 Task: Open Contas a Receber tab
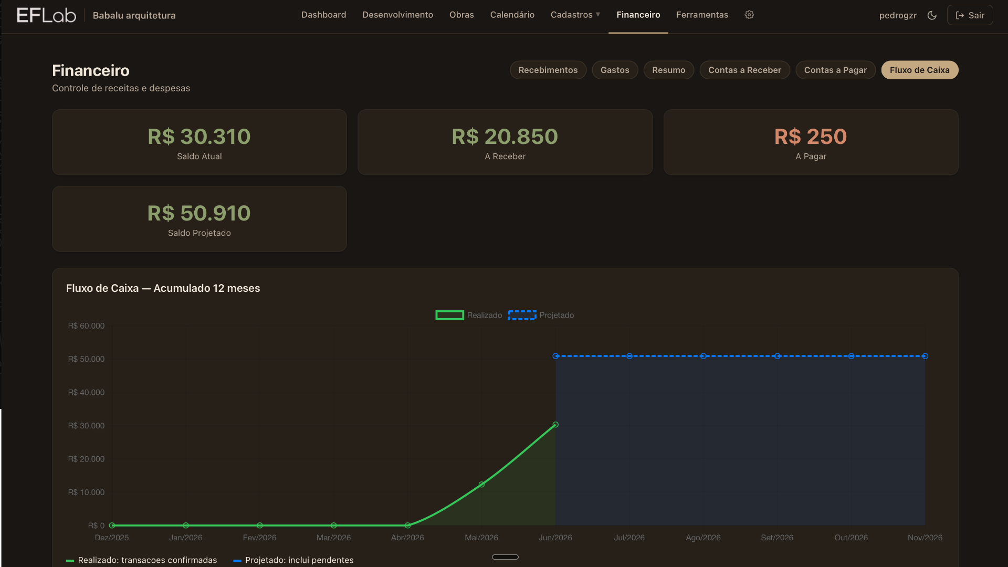click(x=744, y=70)
